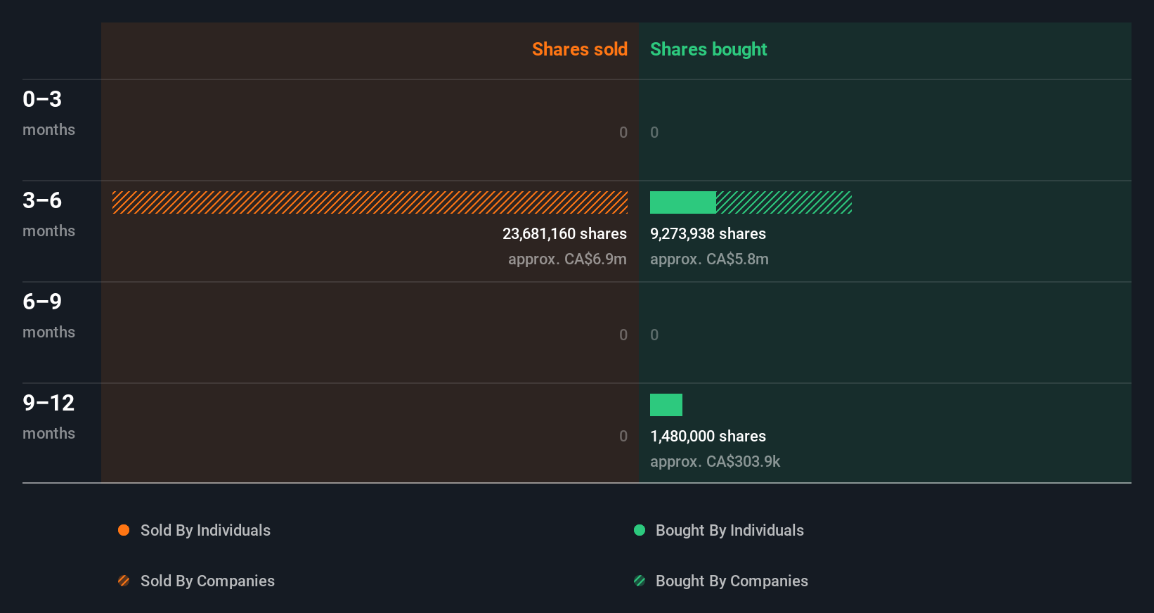Click the 9,273,938 shares value
This screenshot has width=1154, height=613.
click(x=708, y=233)
